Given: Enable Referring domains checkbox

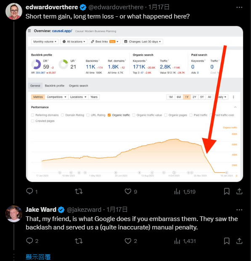Looking at the screenshot, I should click(32, 115).
